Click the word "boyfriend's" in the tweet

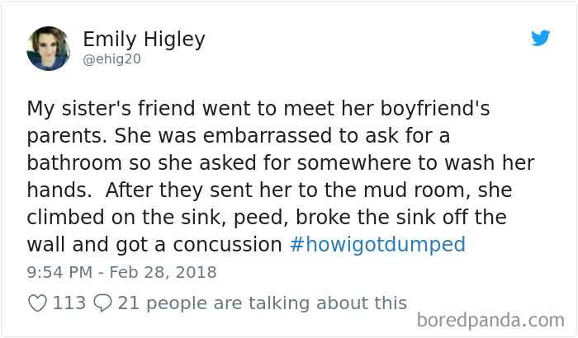point(435,109)
